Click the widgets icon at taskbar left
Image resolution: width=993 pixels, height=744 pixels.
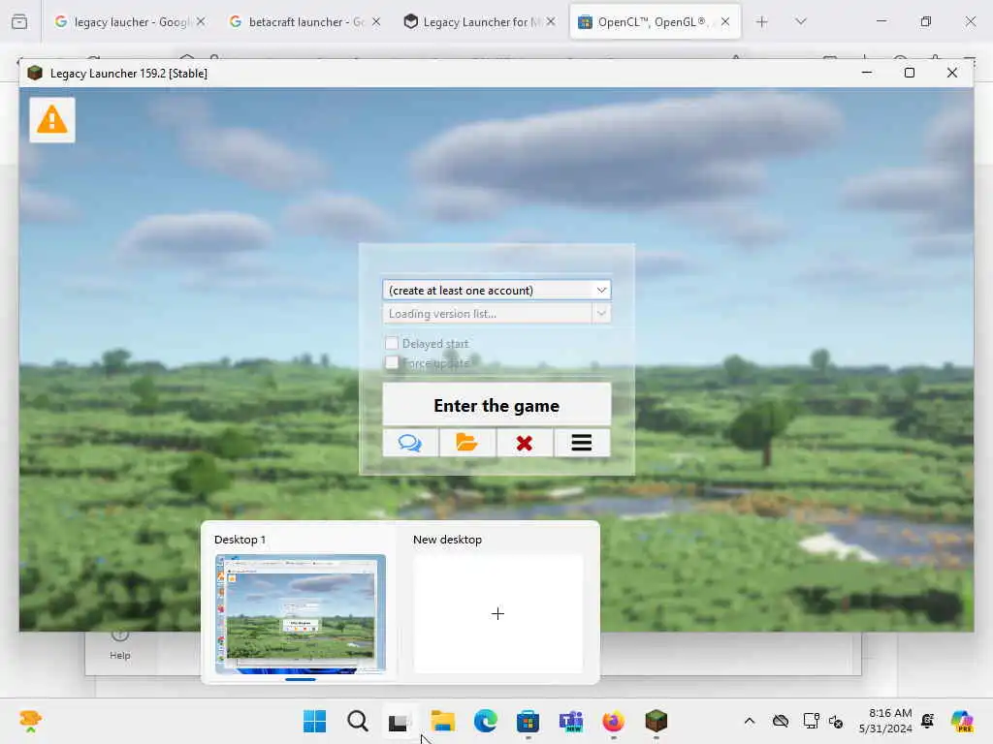coord(30,721)
